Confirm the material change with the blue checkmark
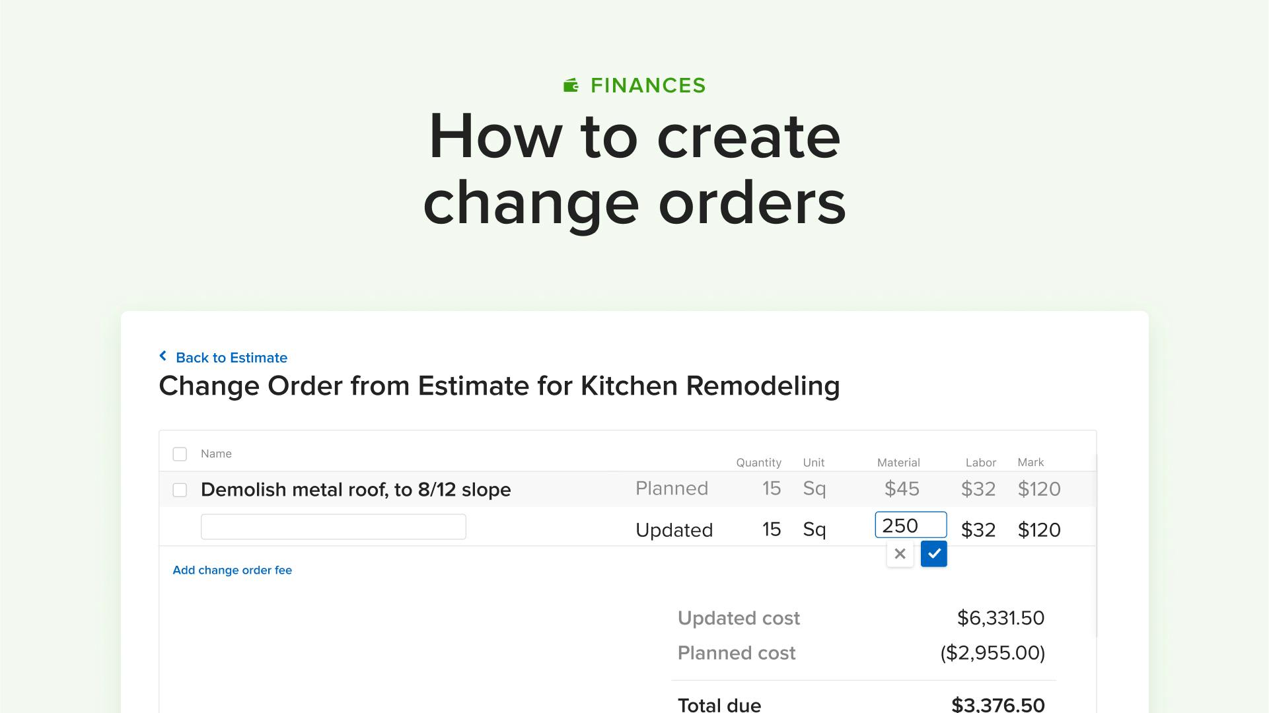The width and height of the screenshot is (1269, 713). [933, 554]
